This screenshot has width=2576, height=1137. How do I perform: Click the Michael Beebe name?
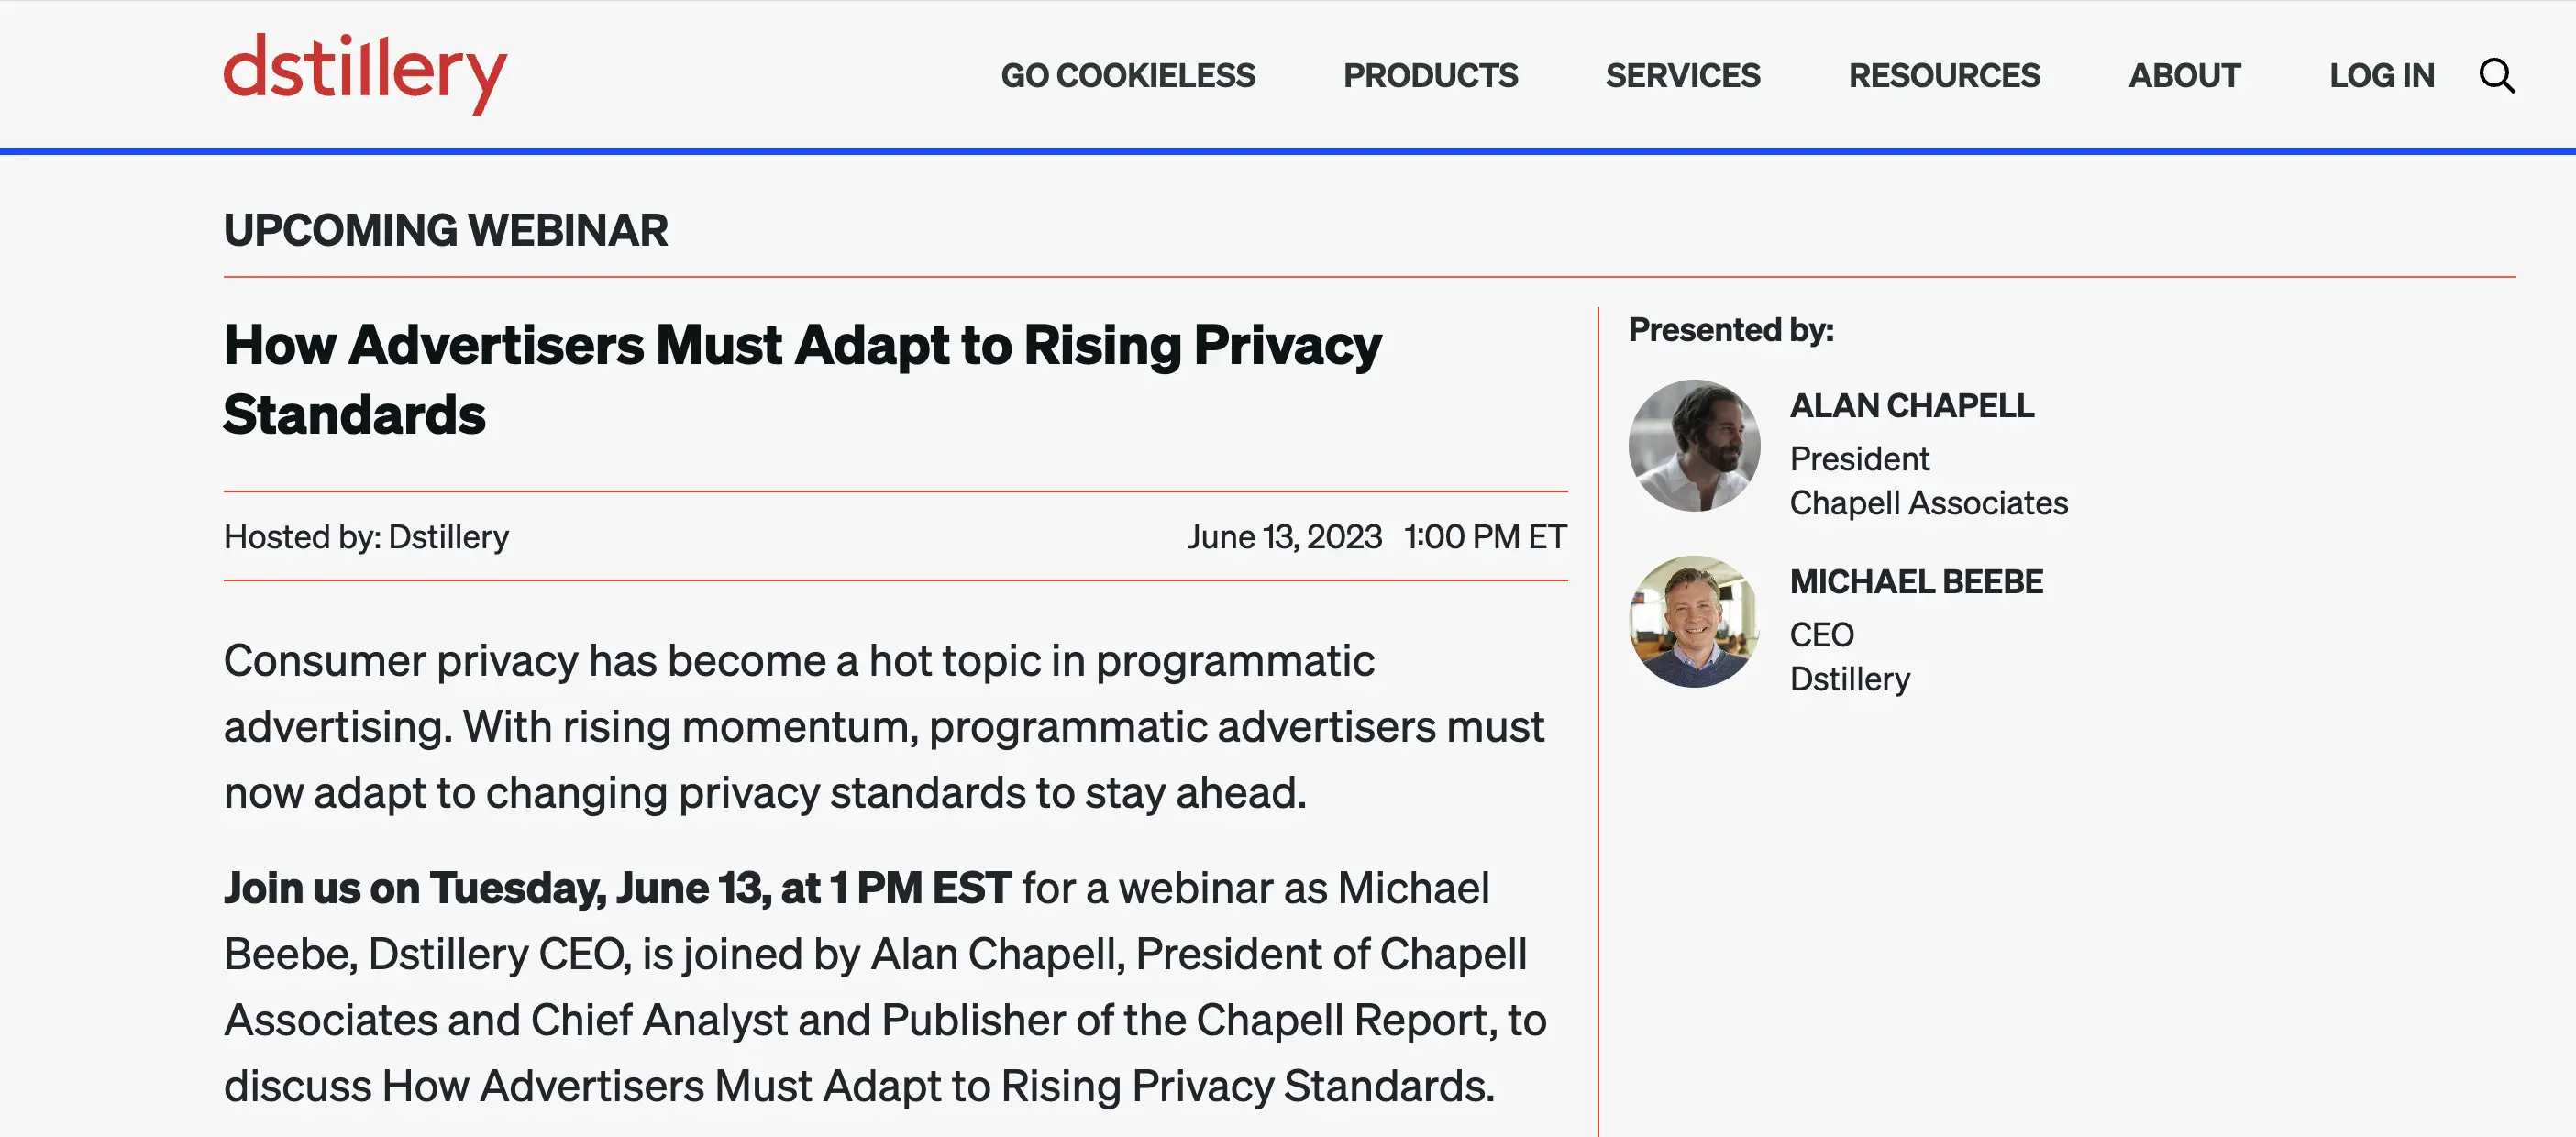pos(1915,582)
